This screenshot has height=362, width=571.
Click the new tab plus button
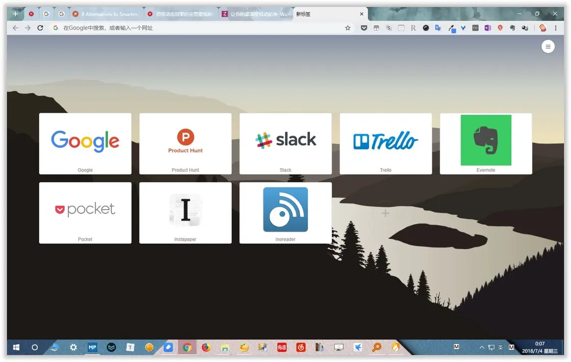point(15,14)
